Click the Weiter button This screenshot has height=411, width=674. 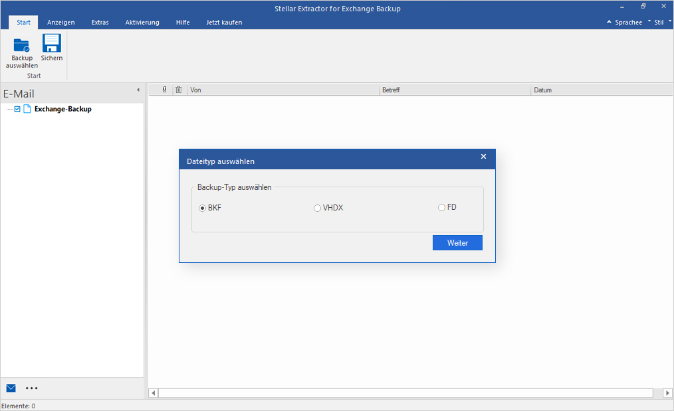coord(457,242)
